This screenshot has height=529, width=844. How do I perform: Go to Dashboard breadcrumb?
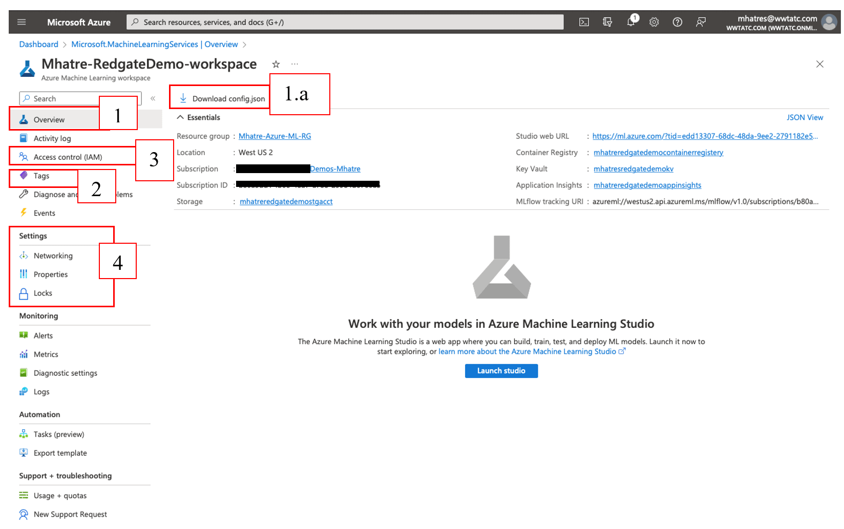coord(38,45)
